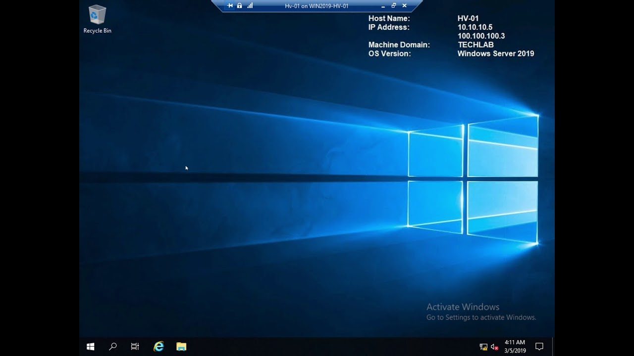Viewport: 634px width, 356px height.
Task: Click the Show Desktop strip
Action: (553, 347)
